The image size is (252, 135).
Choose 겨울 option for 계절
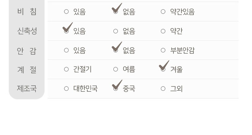point(163,69)
